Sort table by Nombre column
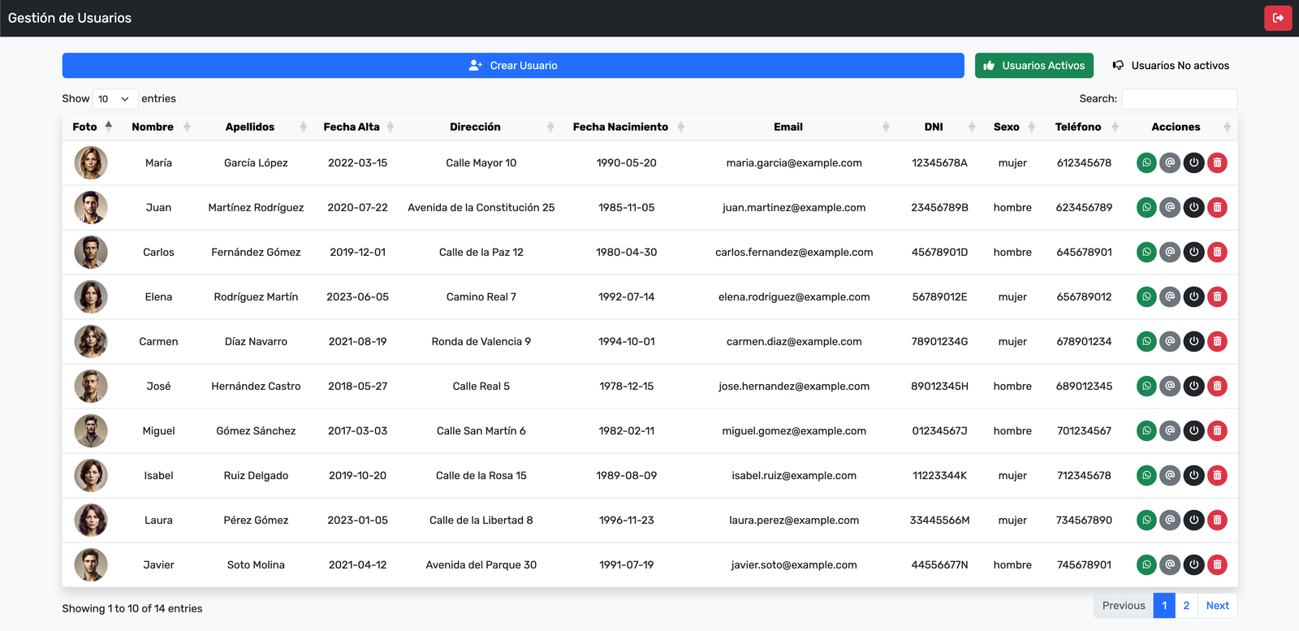The height and width of the screenshot is (631, 1299). 158,127
